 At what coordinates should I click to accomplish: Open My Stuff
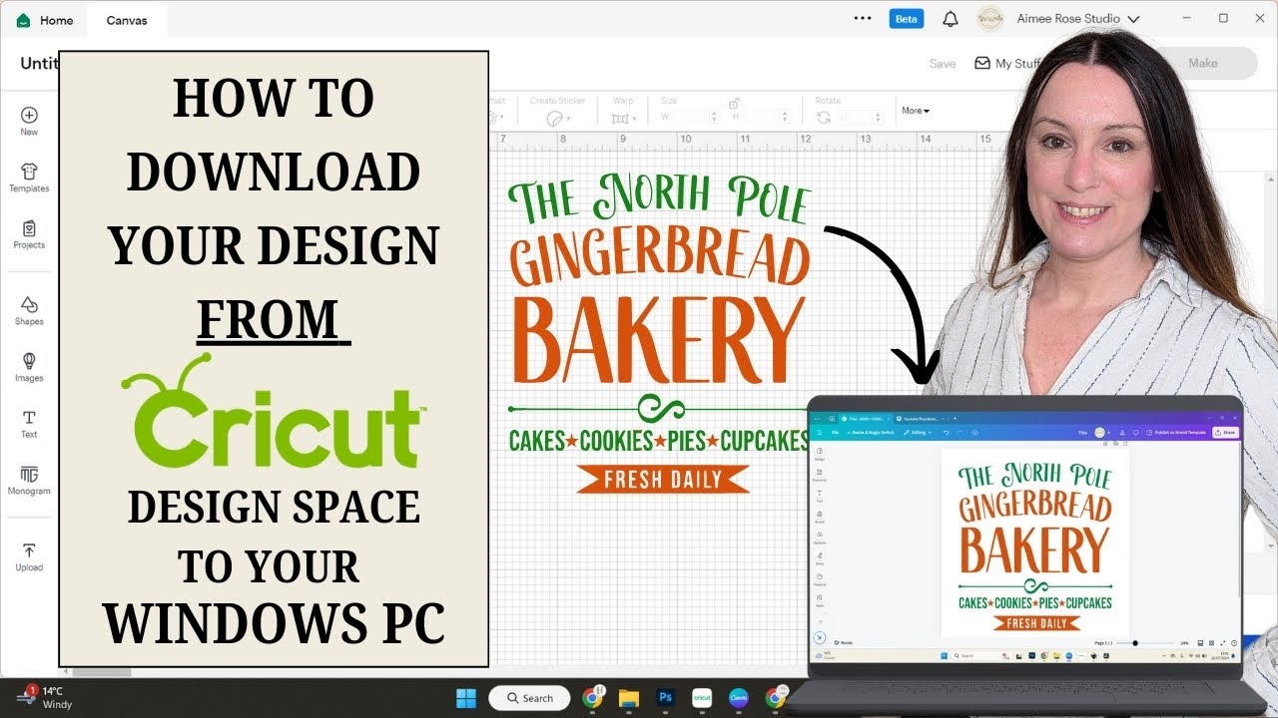click(x=1008, y=63)
